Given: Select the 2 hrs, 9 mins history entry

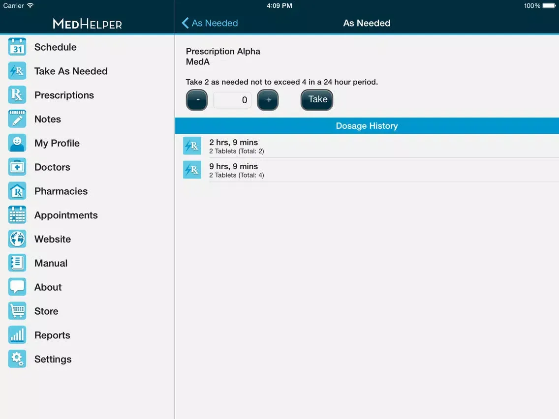Looking at the screenshot, I should coord(367,146).
